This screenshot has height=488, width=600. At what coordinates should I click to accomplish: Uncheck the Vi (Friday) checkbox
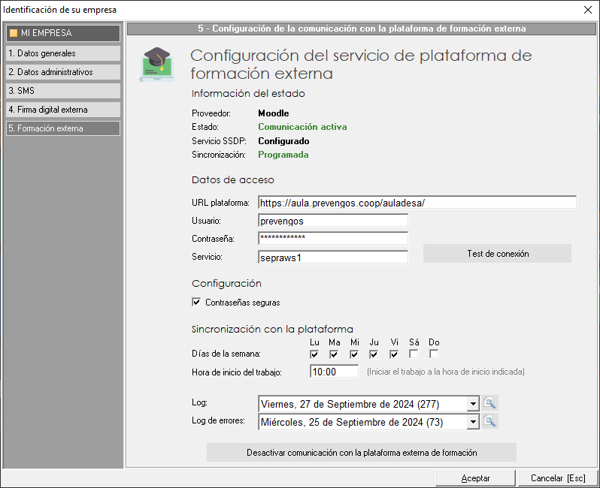[394, 354]
